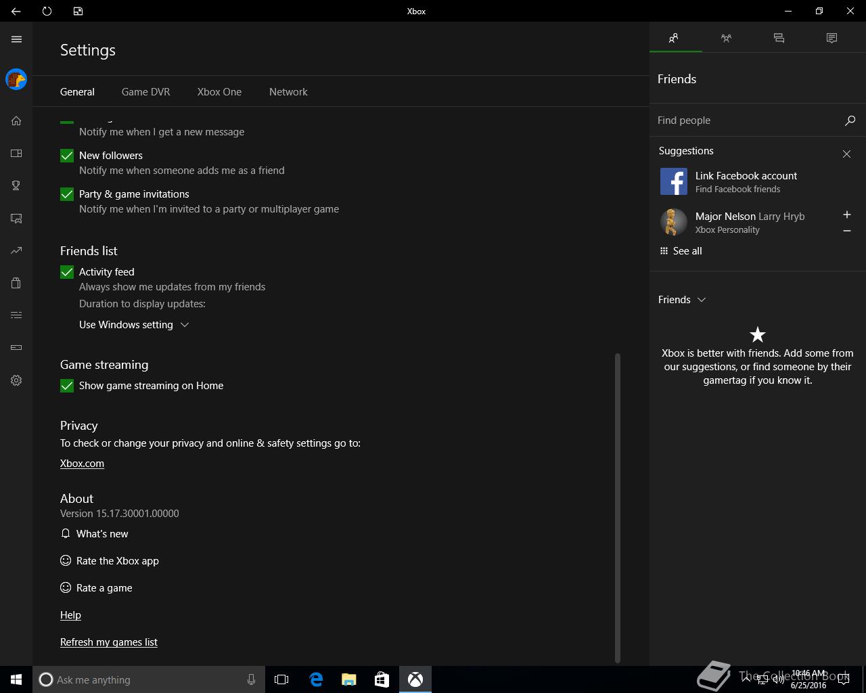Open Connect console icon in sidebar
The width and height of the screenshot is (866, 693).
[x=16, y=348]
